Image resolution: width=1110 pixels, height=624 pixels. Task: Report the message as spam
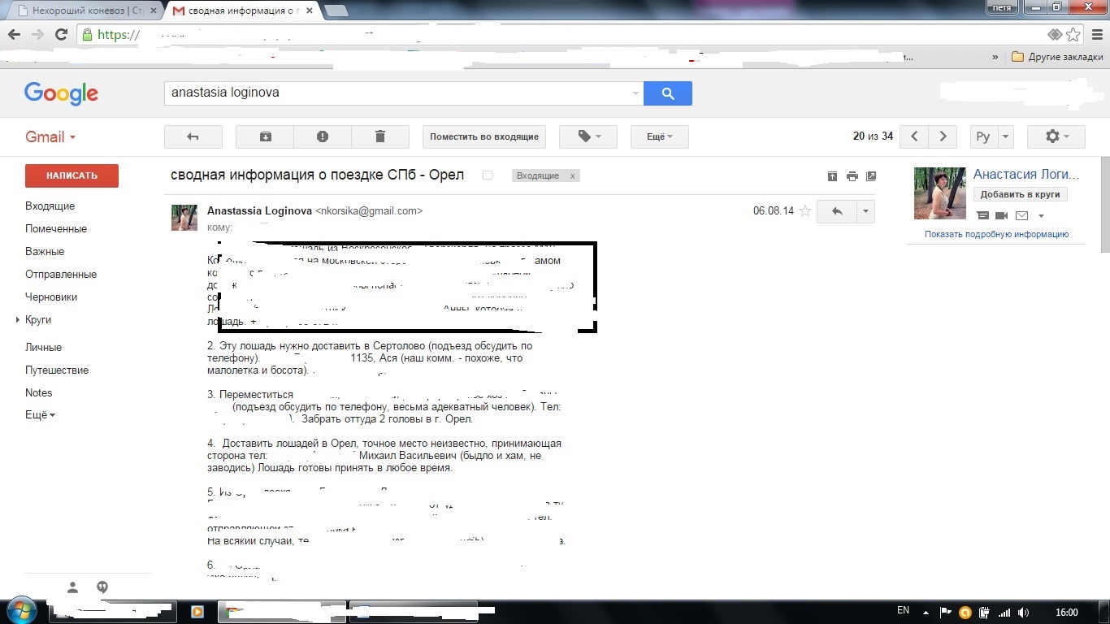coord(323,136)
